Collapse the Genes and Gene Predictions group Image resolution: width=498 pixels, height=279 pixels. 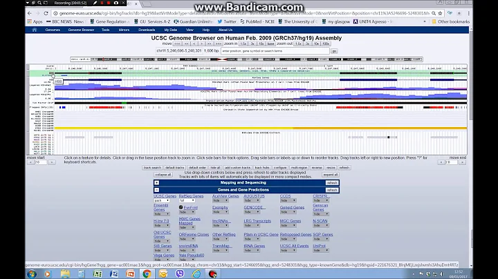(x=156, y=190)
